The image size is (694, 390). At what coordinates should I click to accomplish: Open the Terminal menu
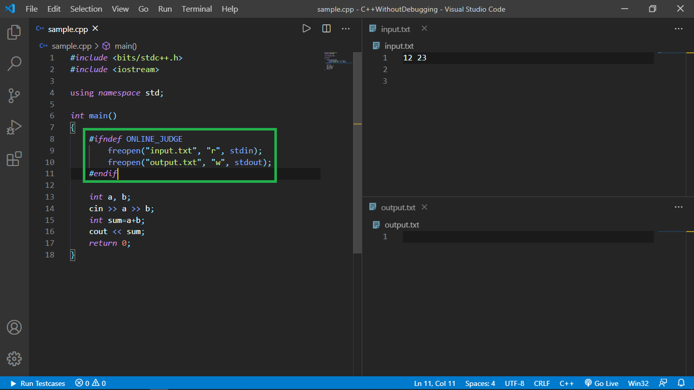(x=197, y=9)
